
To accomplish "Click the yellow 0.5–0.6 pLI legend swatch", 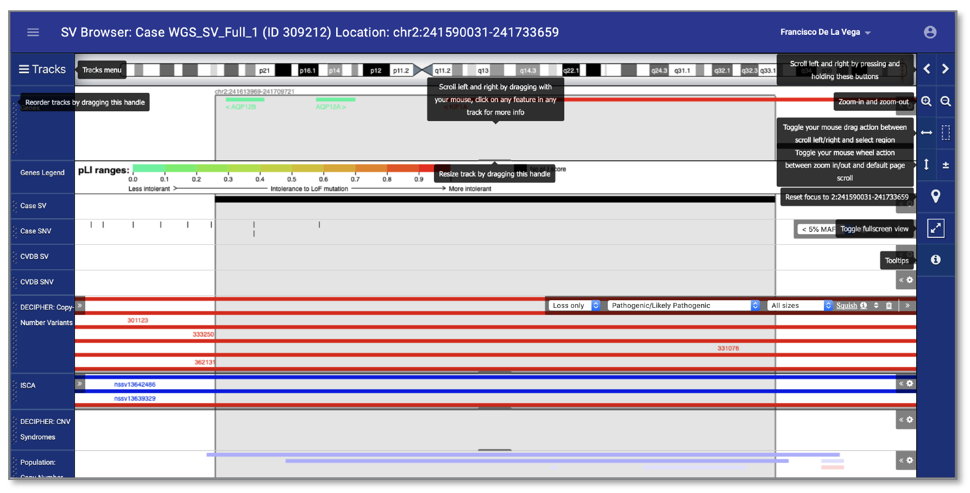I will click(307, 168).
